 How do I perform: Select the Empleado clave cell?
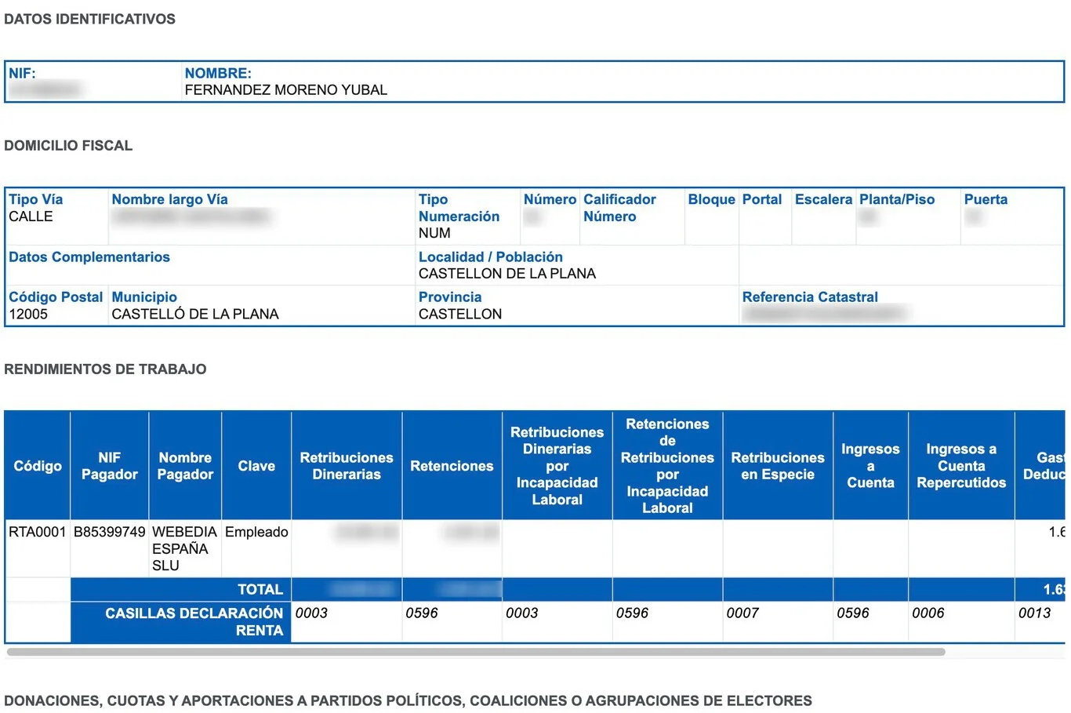tap(256, 532)
